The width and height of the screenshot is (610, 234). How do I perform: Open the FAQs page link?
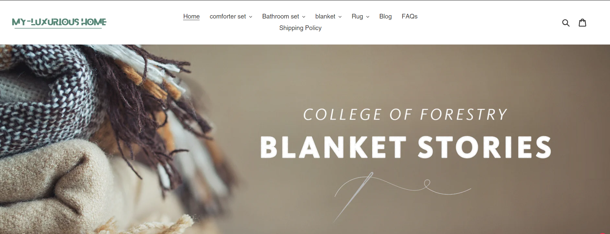pyautogui.click(x=409, y=17)
